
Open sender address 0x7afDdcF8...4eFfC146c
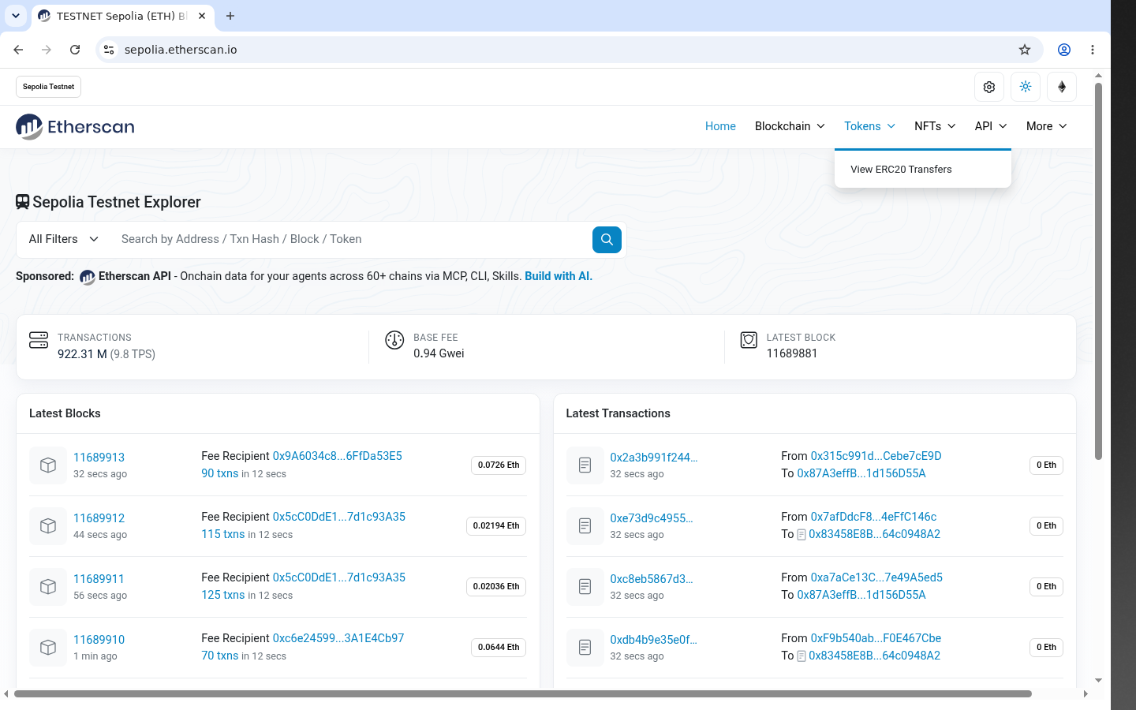(x=873, y=517)
